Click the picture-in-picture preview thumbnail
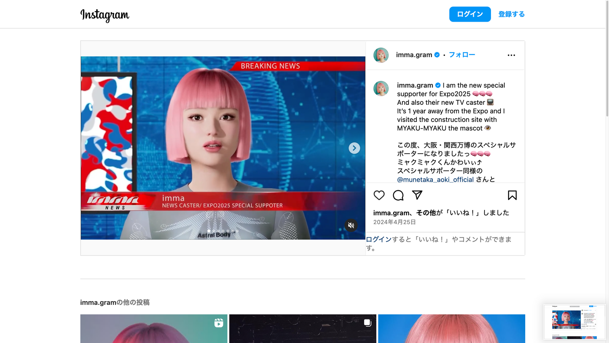This screenshot has height=343, width=609. [574, 322]
